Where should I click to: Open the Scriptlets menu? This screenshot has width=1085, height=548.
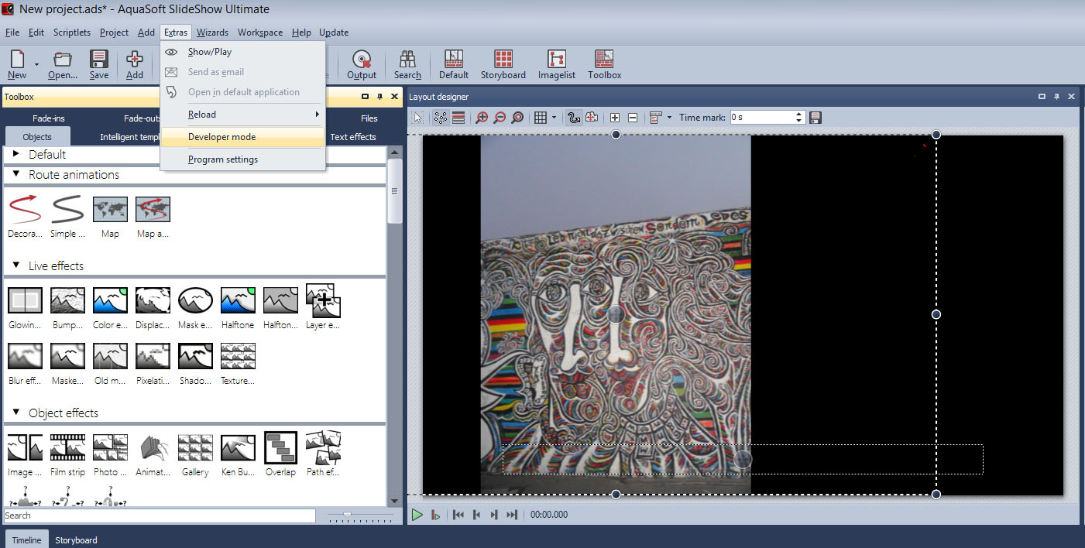(72, 33)
